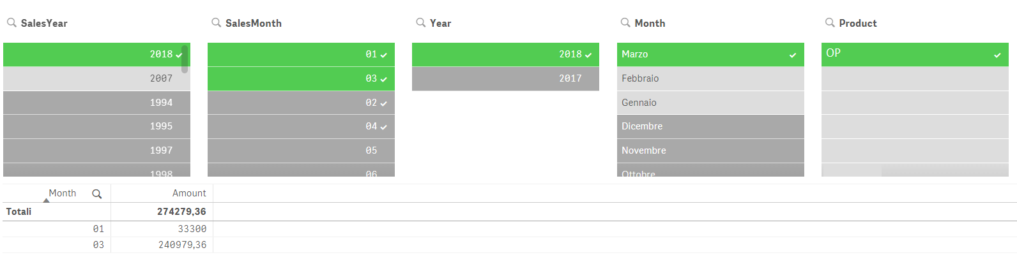Deselect 2018 in the SalesYear list
The height and width of the screenshot is (278, 1017).
pos(96,54)
